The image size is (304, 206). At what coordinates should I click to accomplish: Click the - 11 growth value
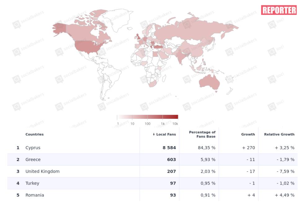click(x=251, y=159)
